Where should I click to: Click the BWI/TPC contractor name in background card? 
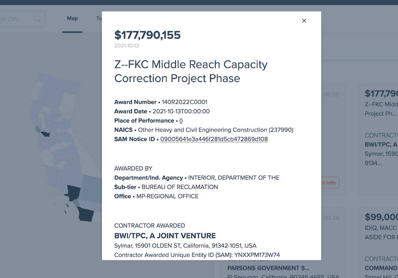(x=381, y=145)
